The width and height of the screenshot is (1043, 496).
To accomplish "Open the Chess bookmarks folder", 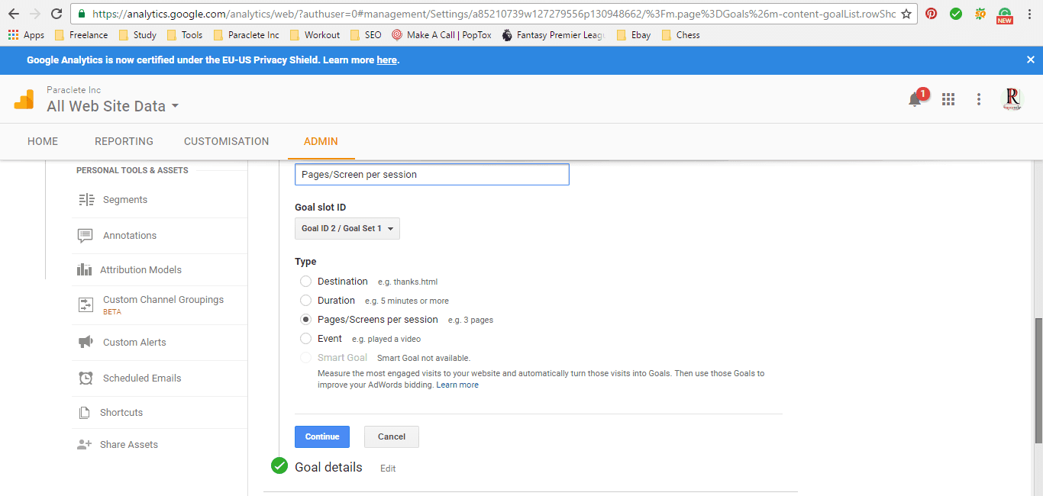I will point(681,35).
